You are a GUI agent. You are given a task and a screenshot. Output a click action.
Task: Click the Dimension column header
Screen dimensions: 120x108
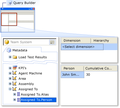pos(76,41)
